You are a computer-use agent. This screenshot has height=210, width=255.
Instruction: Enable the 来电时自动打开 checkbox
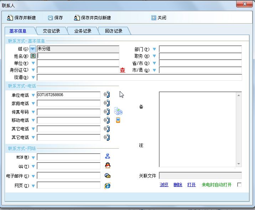tap(239, 185)
